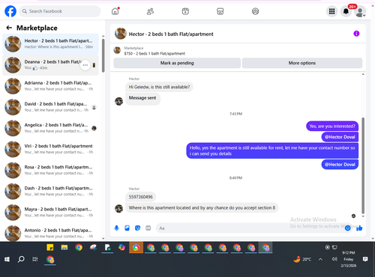Open the 20°C weather widget
Viewport: 375px width, 277px height.
pyautogui.click(x=302, y=259)
